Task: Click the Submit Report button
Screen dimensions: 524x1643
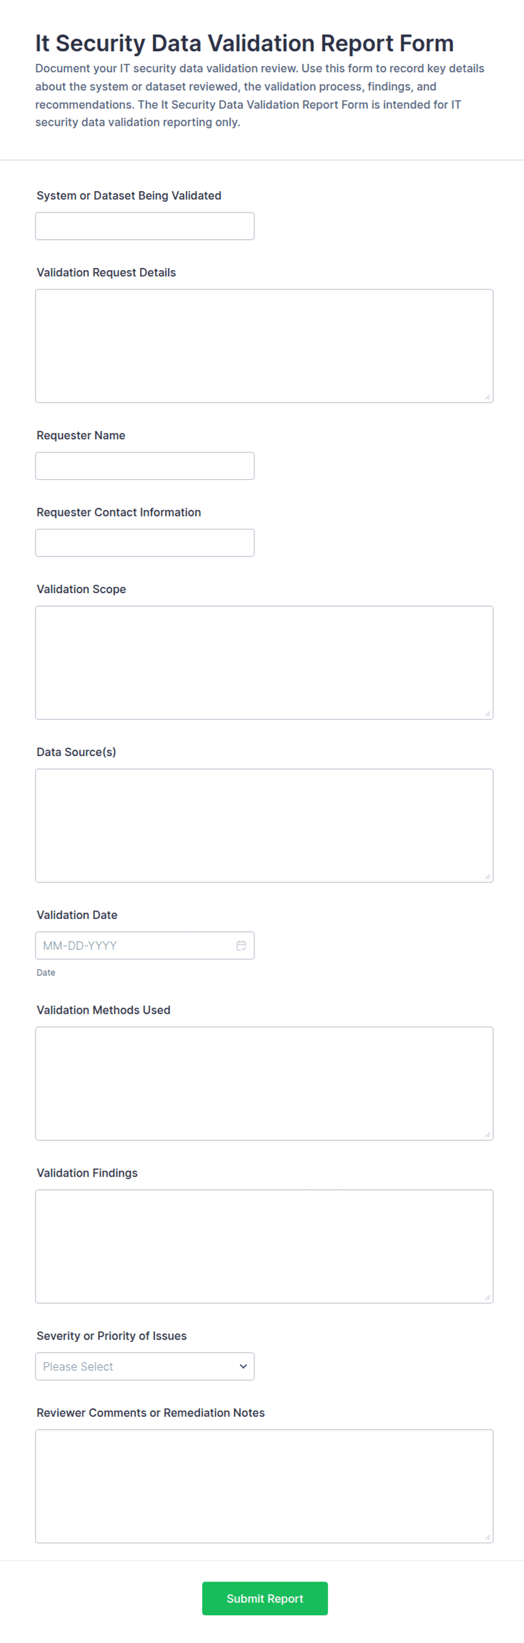Action: tap(265, 1598)
